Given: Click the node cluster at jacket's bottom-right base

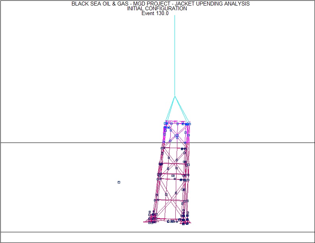Looking at the screenshot, I should (x=185, y=220).
